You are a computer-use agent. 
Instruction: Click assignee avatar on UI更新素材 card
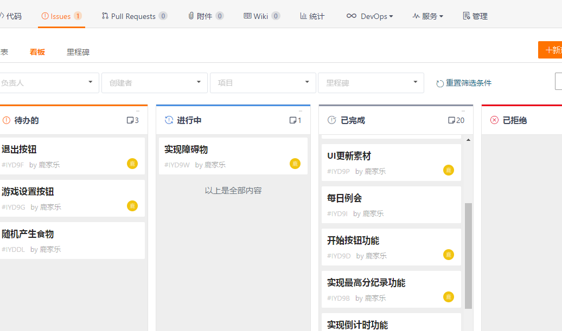click(x=449, y=170)
